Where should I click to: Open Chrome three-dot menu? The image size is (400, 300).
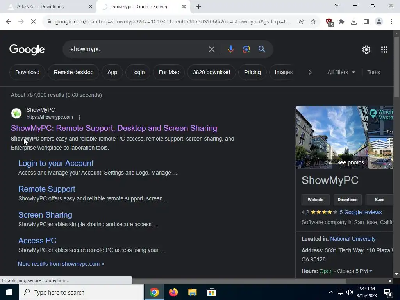(391, 22)
